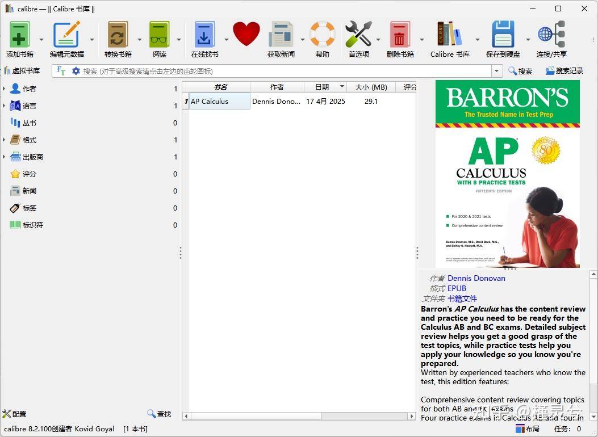Expand the 作者 tree node arrow
This screenshot has width=598, height=437.
click(4, 89)
